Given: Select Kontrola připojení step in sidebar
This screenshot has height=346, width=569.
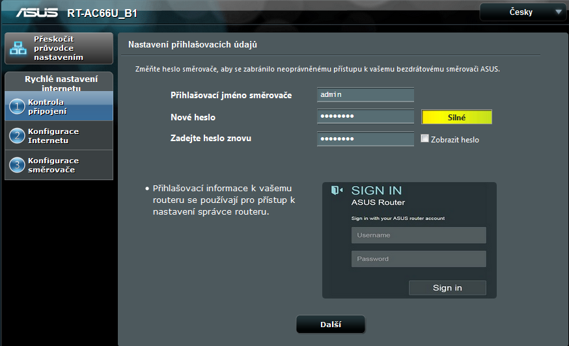Looking at the screenshot, I should point(59,107).
